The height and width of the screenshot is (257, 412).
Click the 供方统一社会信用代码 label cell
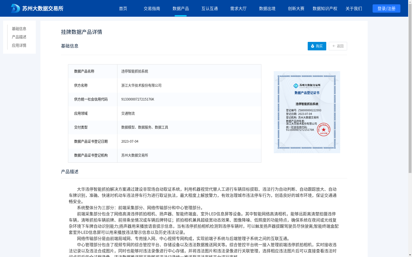(93, 99)
